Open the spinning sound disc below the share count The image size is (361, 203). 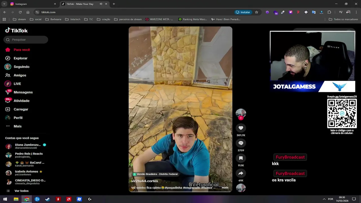click(241, 188)
